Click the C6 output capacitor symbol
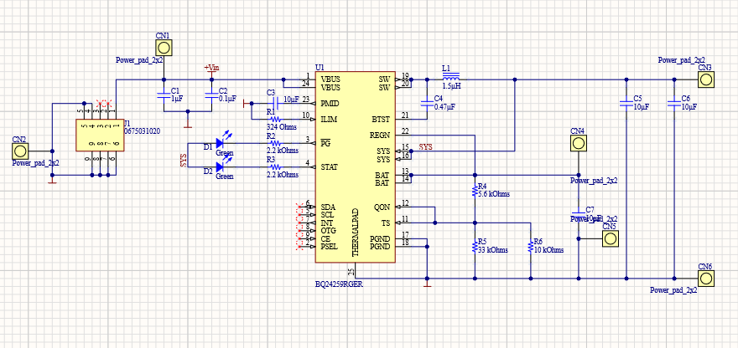 click(674, 104)
